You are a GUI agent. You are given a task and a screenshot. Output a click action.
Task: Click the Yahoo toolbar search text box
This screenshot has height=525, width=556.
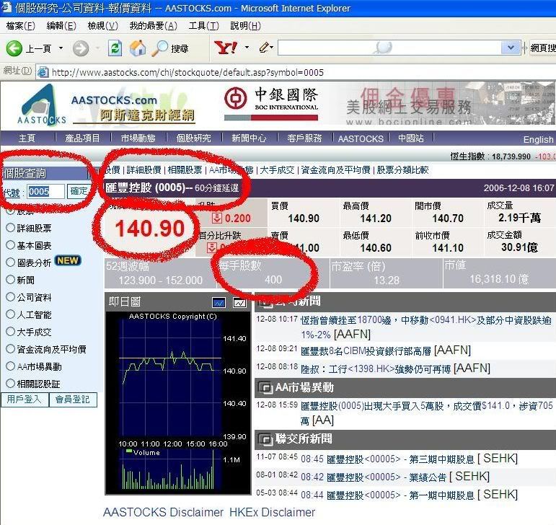[389, 48]
